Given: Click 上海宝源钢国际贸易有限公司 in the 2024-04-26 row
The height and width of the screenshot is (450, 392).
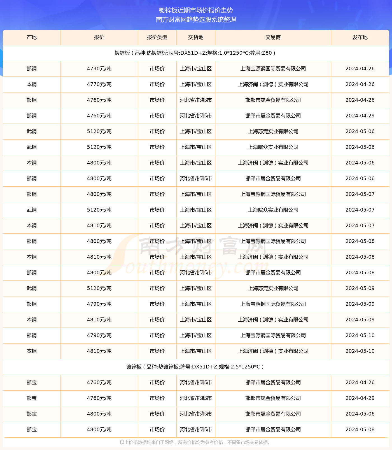Looking at the screenshot, I should pos(273,69).
